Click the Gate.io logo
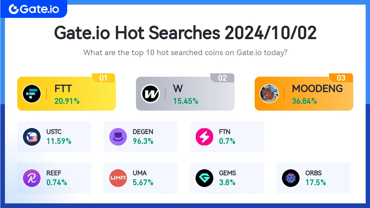This screenshot has width=370, height=208. coord(34,9)
